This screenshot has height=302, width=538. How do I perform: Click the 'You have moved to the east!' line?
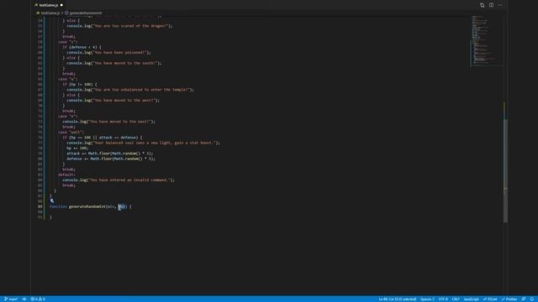(x=108, y=122)
